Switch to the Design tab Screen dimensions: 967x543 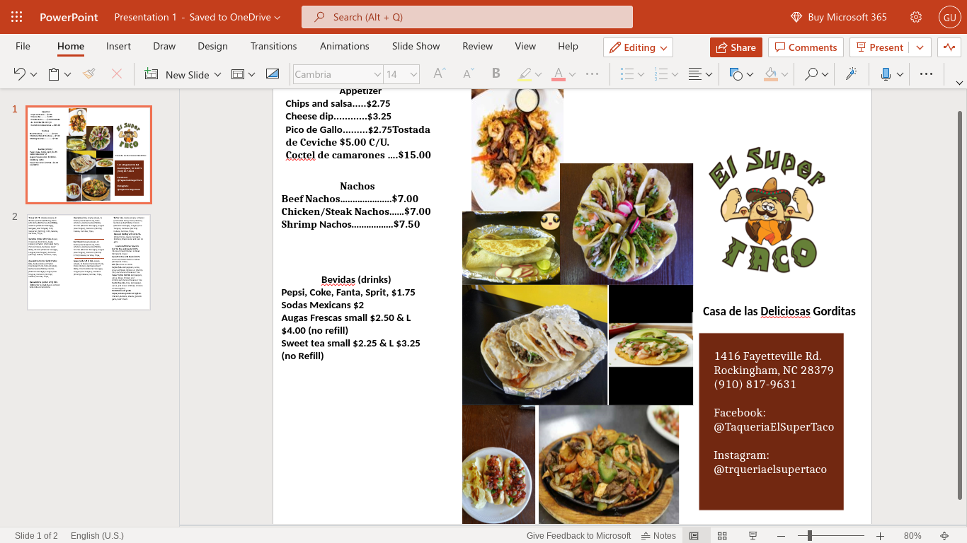click(212, 46)
